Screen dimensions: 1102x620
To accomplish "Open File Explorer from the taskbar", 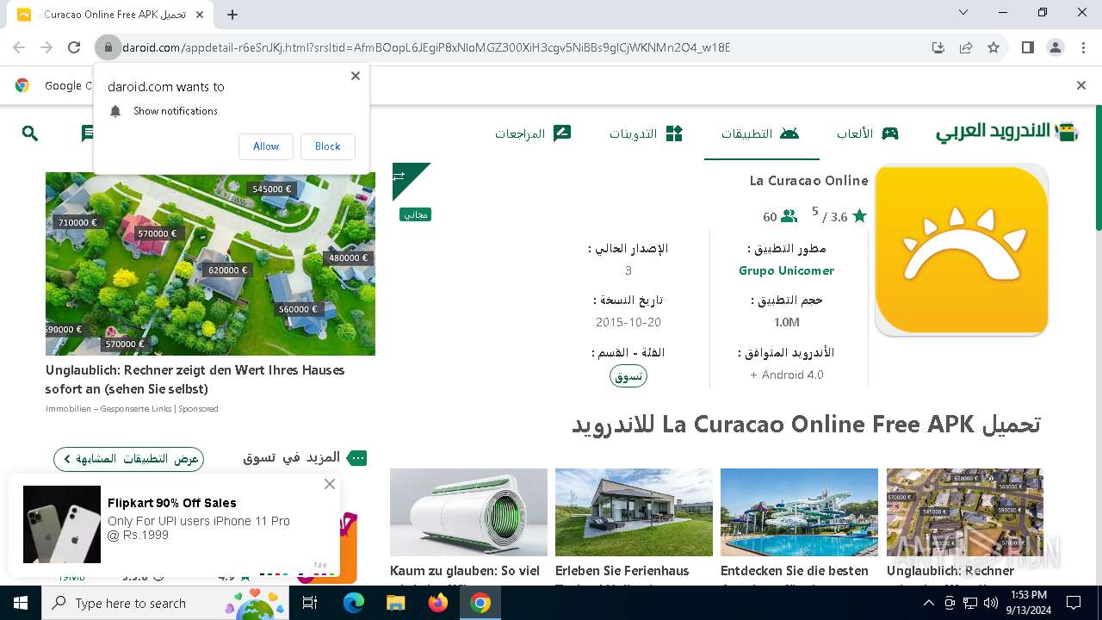I will tap(395, 603).
